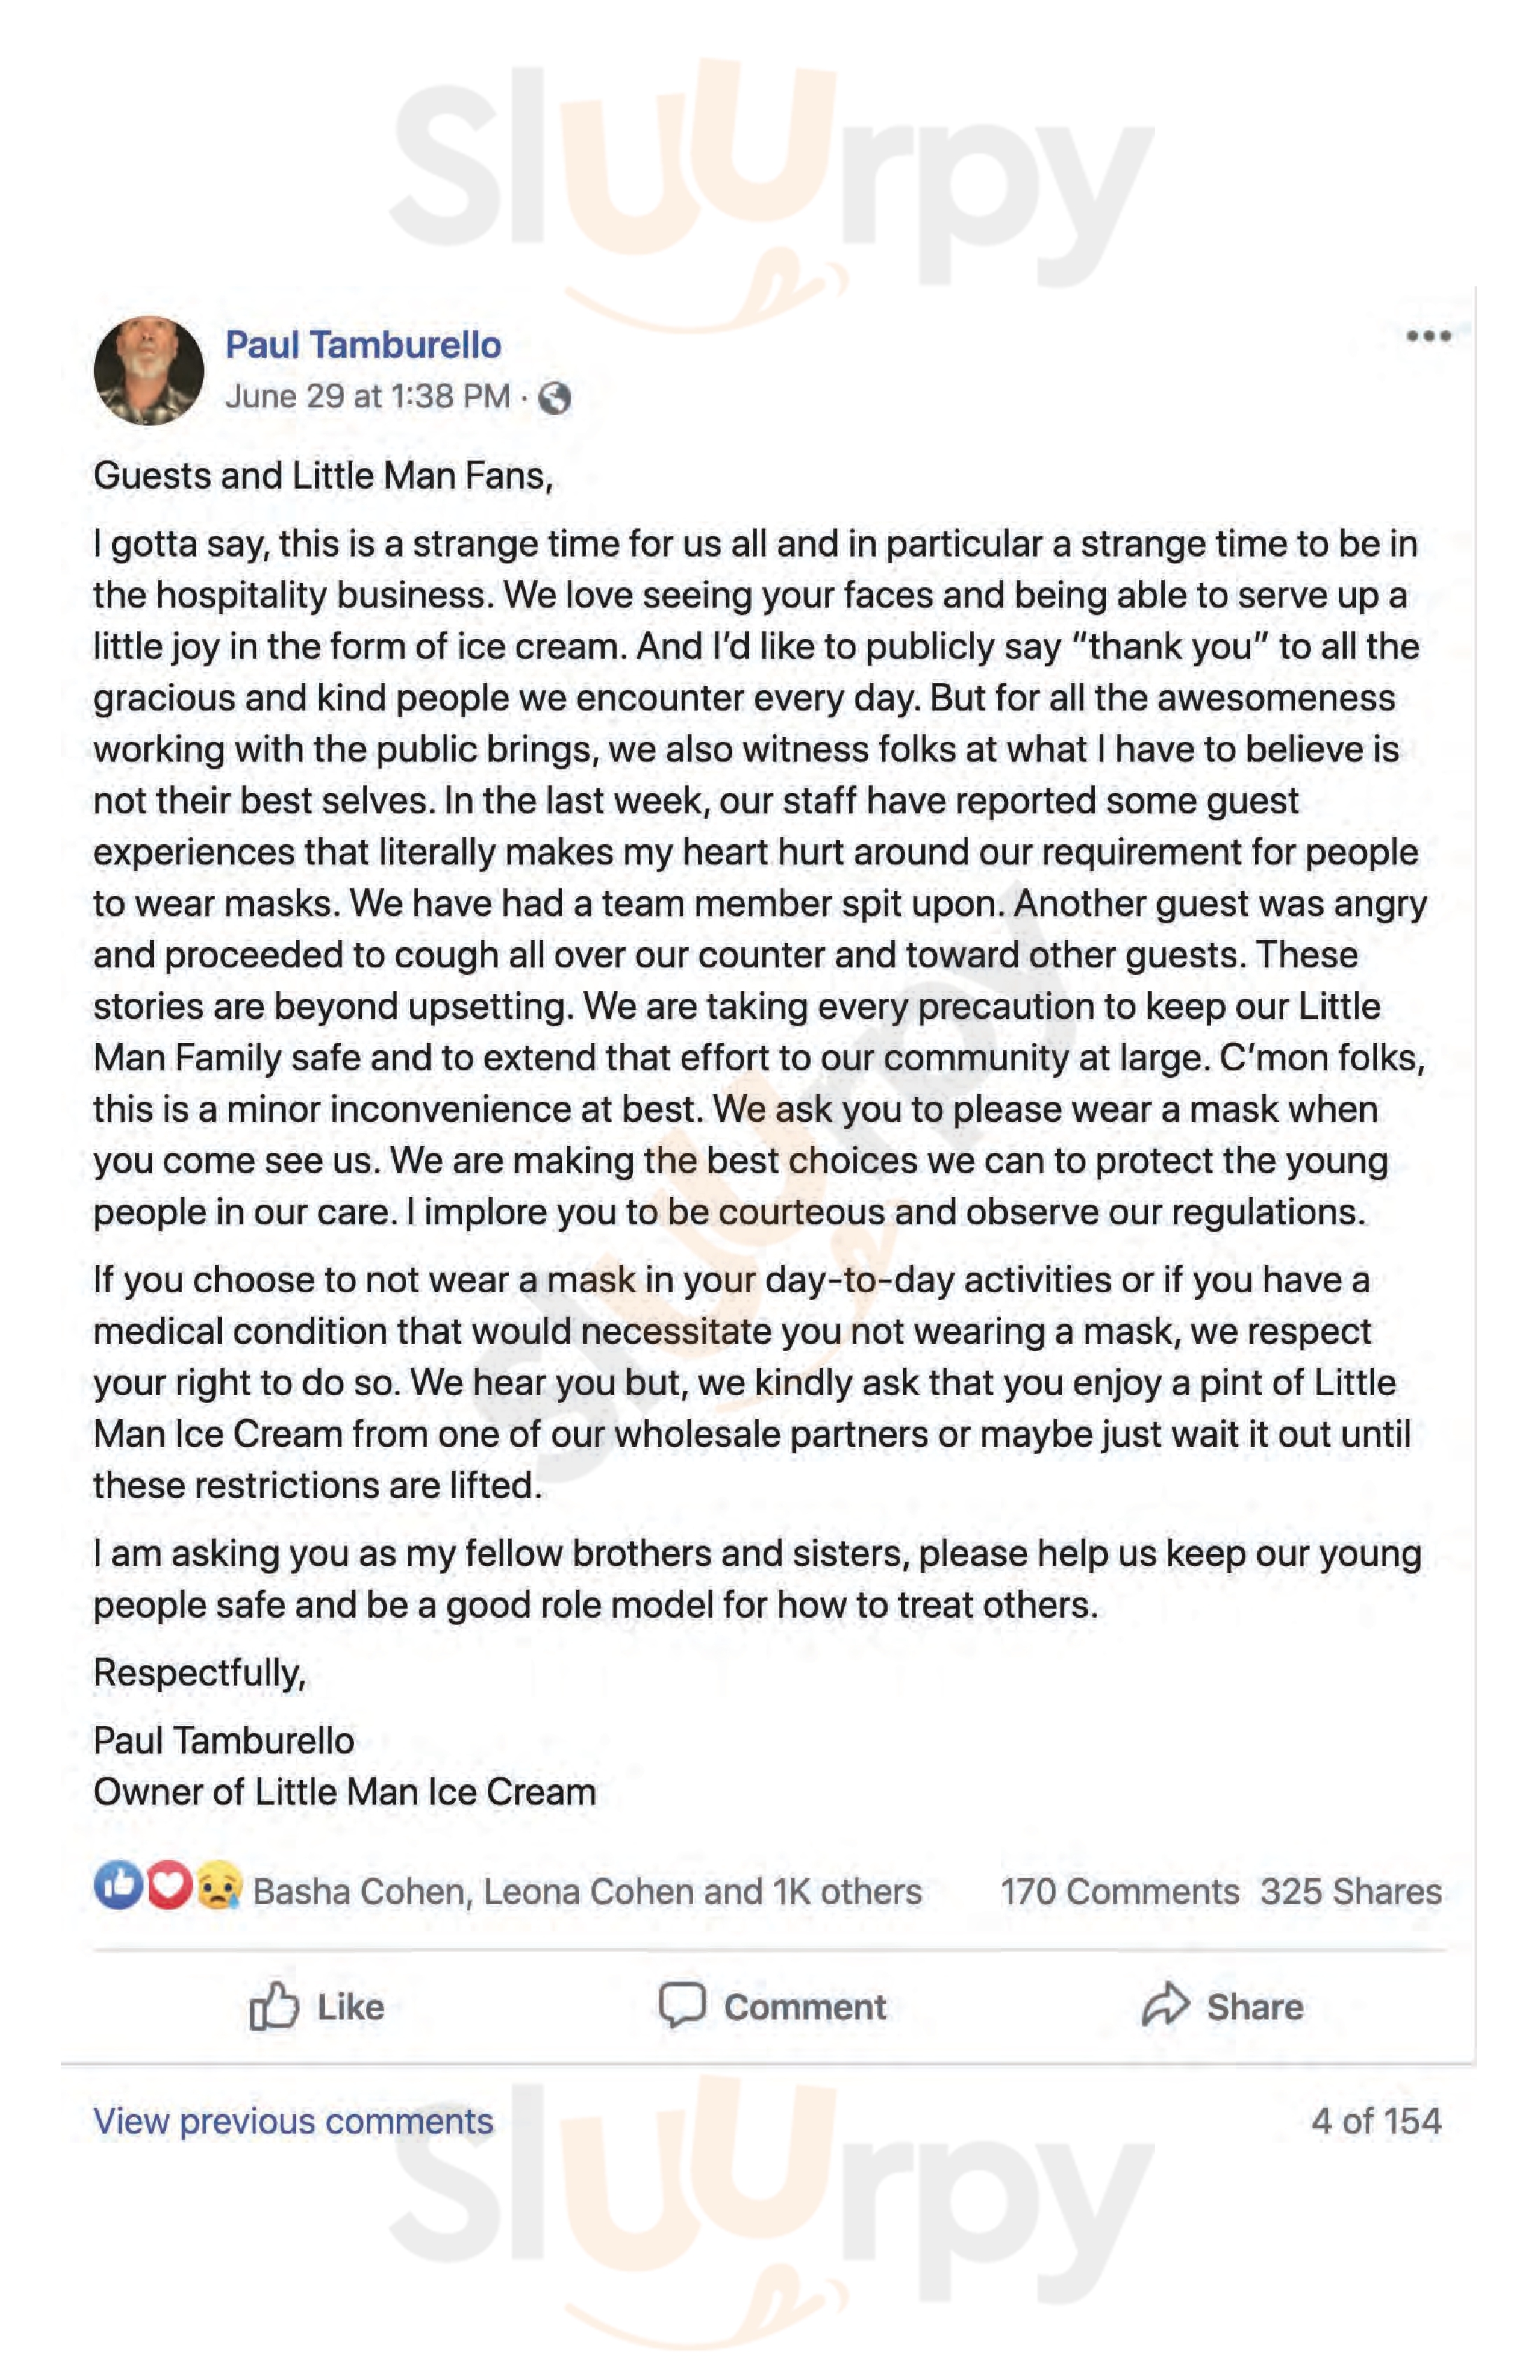1540x2380 pixels.
Task: Click the red heart reaction icon
Action: 168,1887
